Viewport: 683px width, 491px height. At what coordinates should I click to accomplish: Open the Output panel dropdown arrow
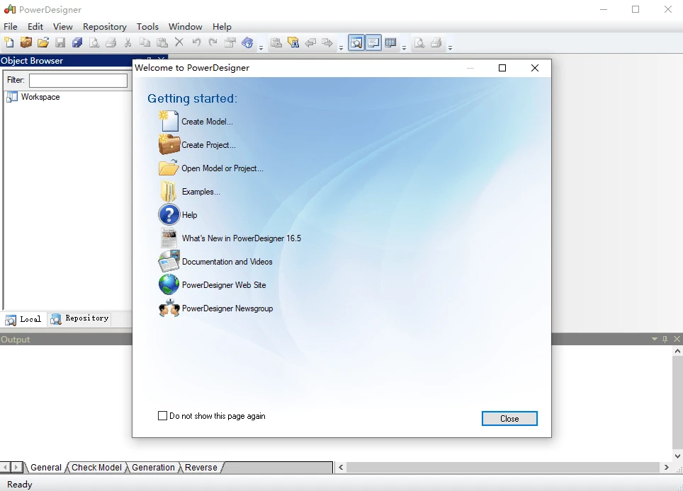(654, 339)
